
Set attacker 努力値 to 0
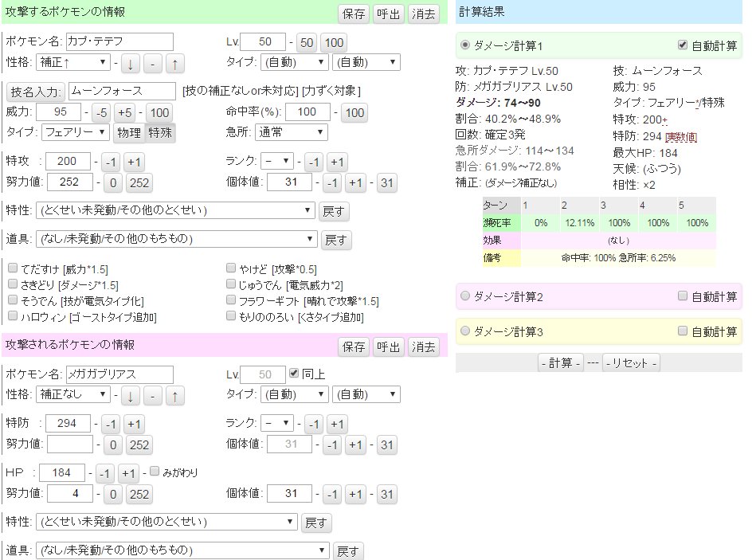113,182
